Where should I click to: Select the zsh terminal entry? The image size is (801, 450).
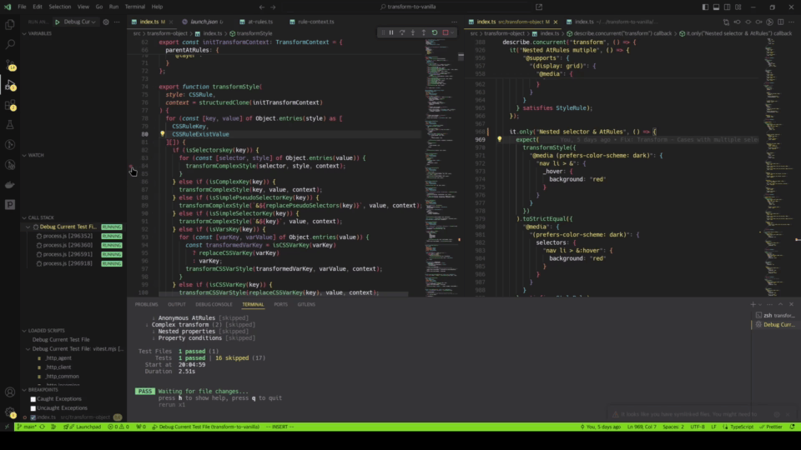click(775, 316)
